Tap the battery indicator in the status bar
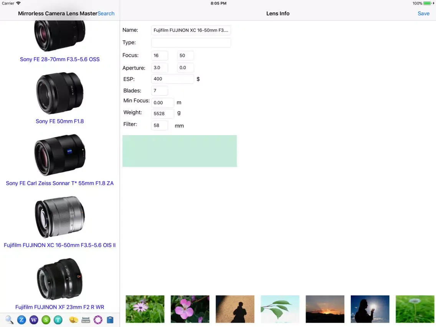Image resolution: width=436 pixels, height=327 pixels. (x=428, y=3)
